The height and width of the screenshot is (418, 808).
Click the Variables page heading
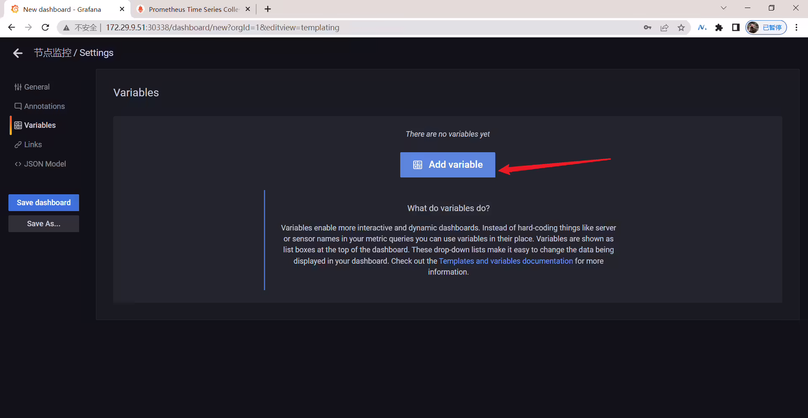tap(136, 93)
